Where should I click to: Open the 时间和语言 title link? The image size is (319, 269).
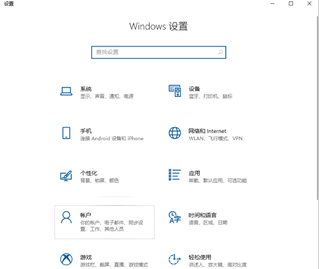pos(202,215)
